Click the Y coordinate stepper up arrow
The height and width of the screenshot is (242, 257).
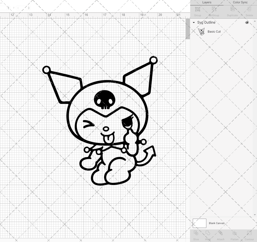tap(29, 7)
